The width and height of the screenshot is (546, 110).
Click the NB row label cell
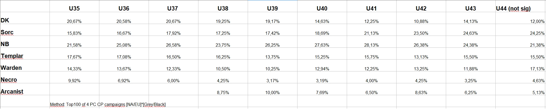click(25, 42)
